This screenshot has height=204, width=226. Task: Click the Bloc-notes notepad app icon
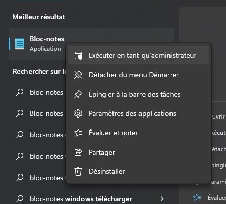pos(20,44)
